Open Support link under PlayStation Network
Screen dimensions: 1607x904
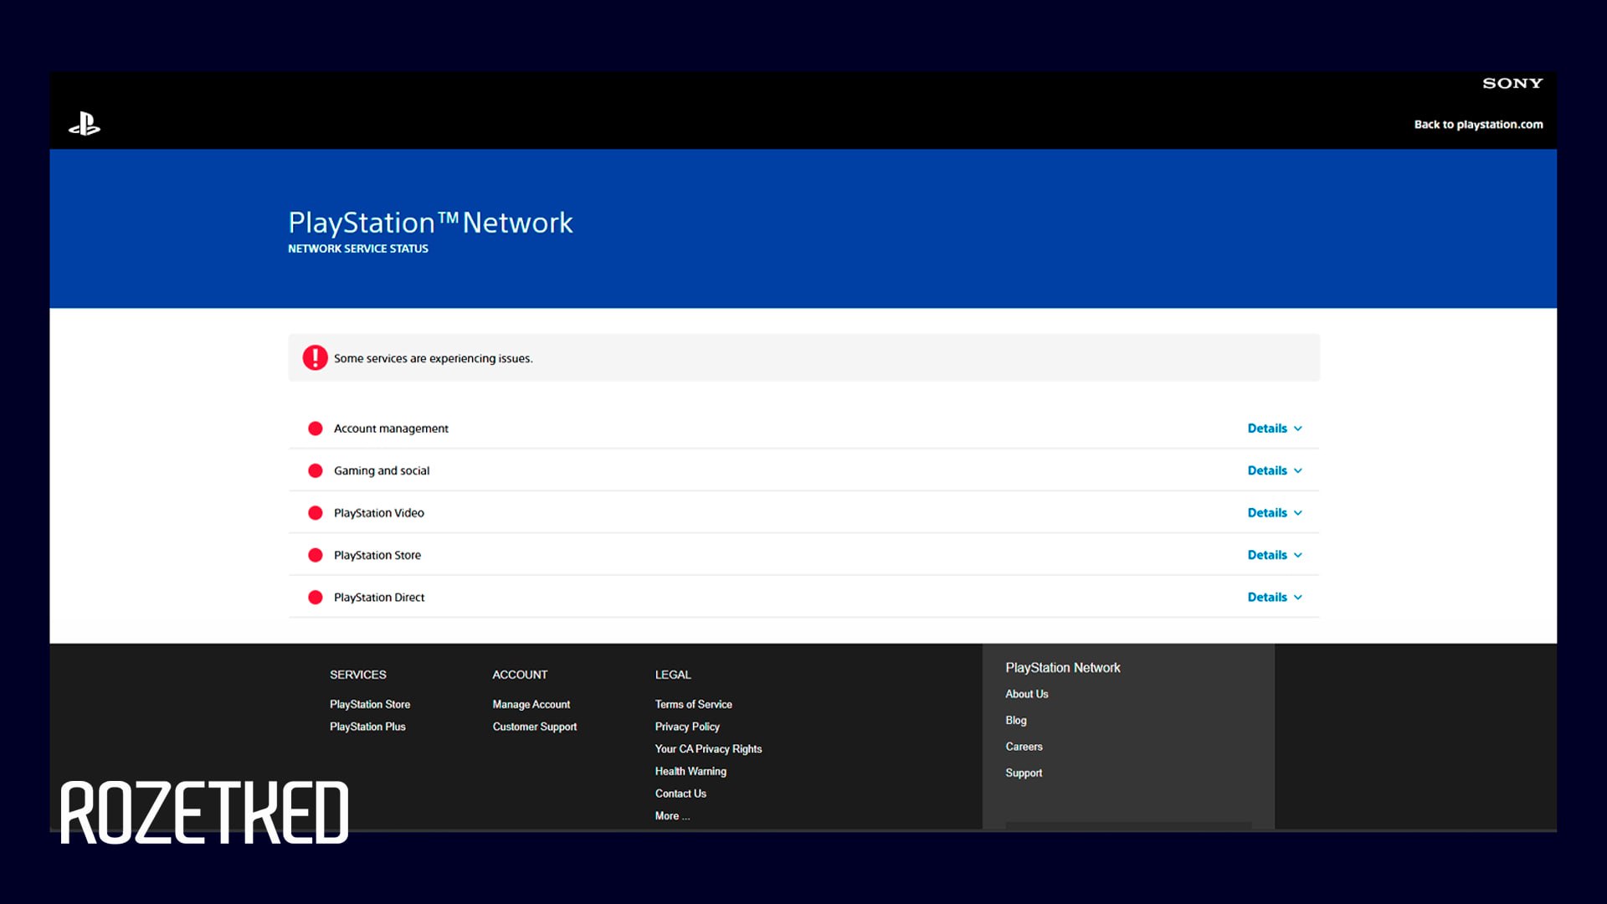[x=1024, y=773]
